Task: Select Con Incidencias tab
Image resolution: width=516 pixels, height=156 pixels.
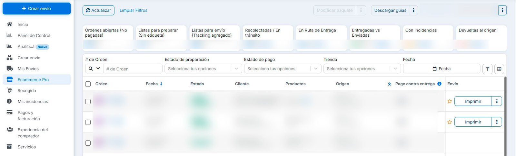Action: point(428,38)
